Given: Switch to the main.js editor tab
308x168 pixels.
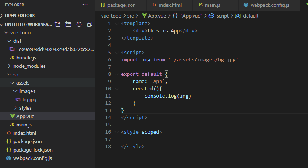Looking at the screenshot, I should click(x=215, y=5).
